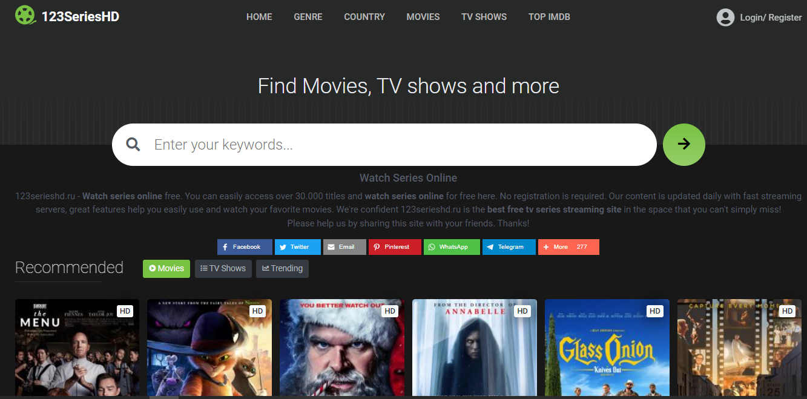
Task: Share the site on Facebook
Action: [245, 247]
